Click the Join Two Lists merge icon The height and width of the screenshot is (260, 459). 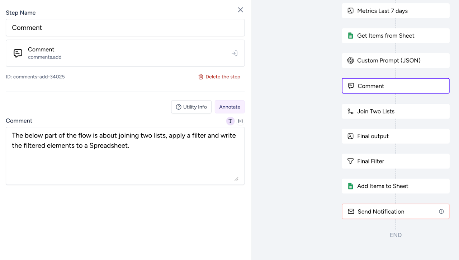pos(350,111)
